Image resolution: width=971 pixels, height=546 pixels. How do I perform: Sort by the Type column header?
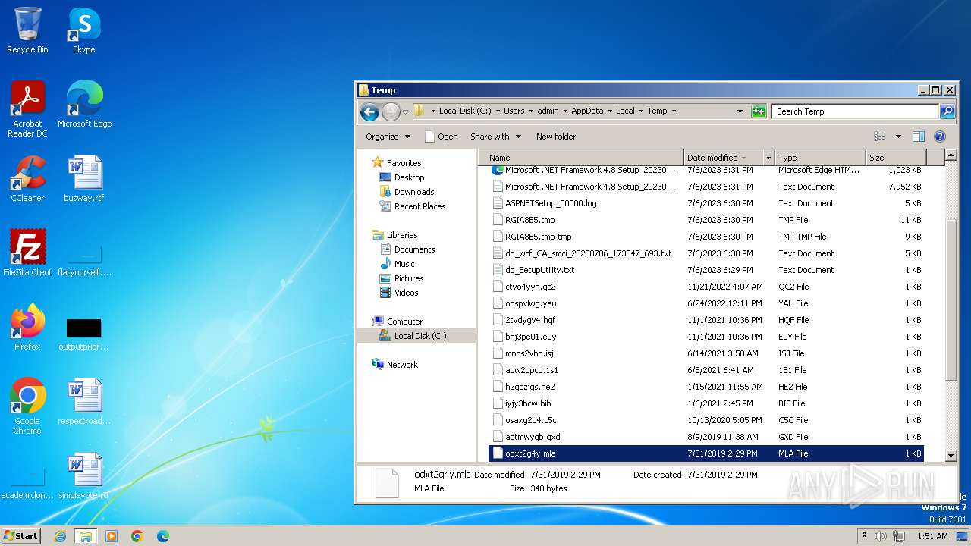(x=820, y=158)
